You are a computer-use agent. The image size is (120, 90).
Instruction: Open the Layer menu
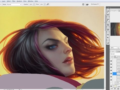3,1
